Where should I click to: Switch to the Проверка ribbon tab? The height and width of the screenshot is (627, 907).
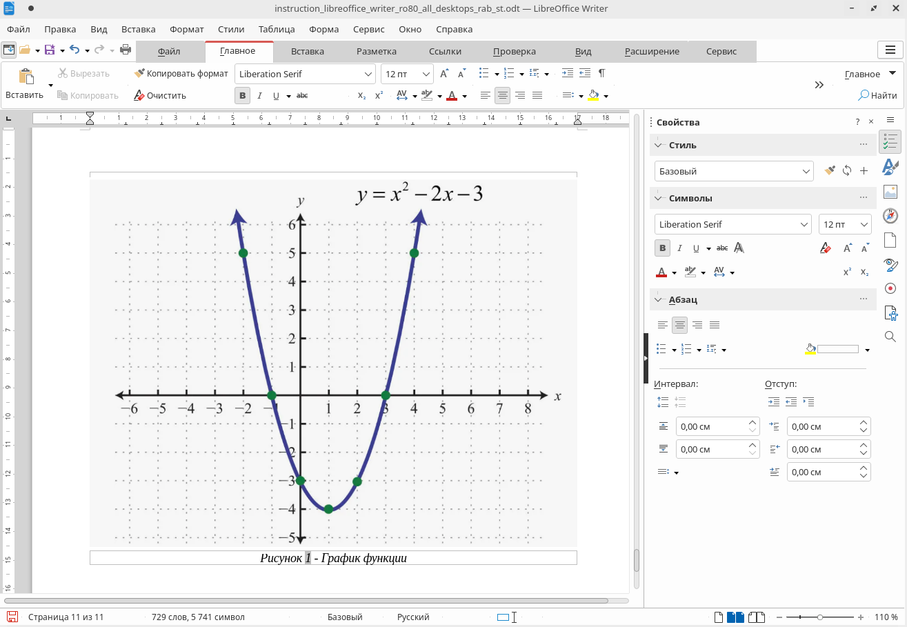[515, 52]
